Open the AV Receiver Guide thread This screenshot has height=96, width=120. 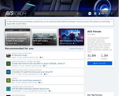[19, 55]
